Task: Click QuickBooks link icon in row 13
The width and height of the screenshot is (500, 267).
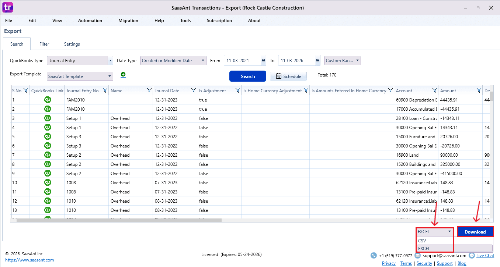Action: (x=48, y=210)
